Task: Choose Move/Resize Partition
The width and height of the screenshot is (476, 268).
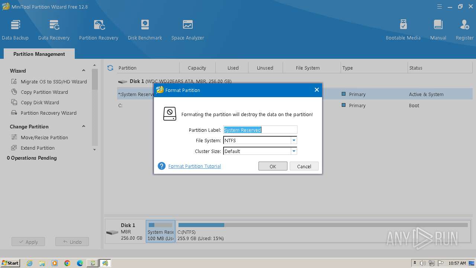Action: pos(39,137)
